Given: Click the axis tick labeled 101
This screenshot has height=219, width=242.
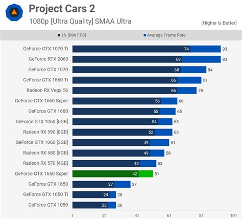Looking at the screenshot, I should click(233, 215).
